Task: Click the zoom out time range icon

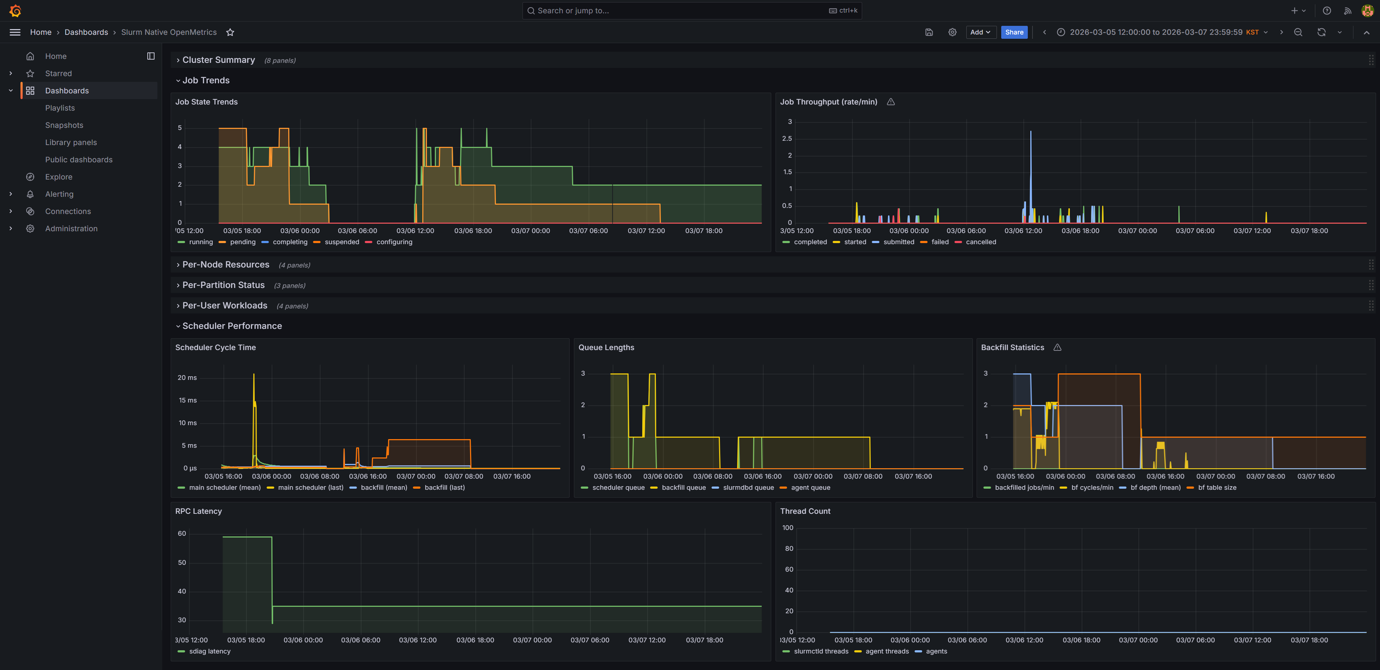Action: [1297, 32]
